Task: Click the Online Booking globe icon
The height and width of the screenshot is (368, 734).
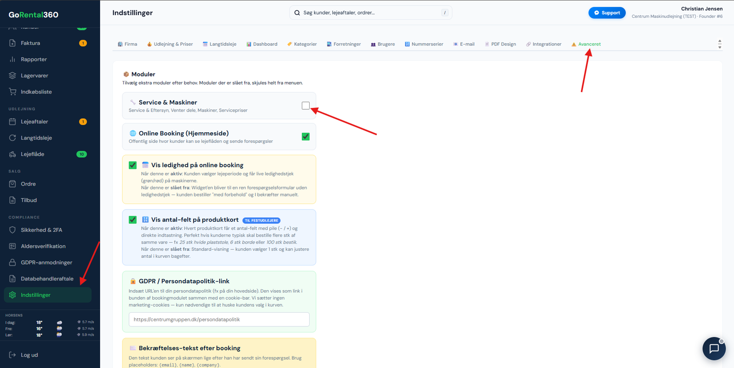Action: (133, 133)
